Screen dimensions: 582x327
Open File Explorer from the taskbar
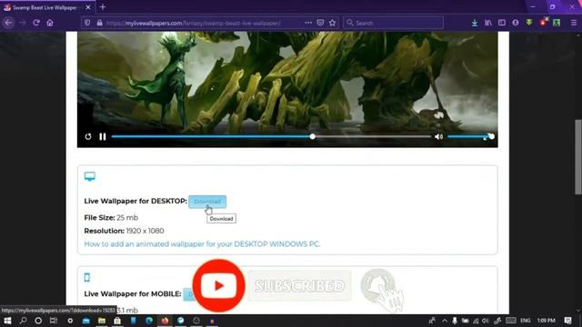(102, 321)
